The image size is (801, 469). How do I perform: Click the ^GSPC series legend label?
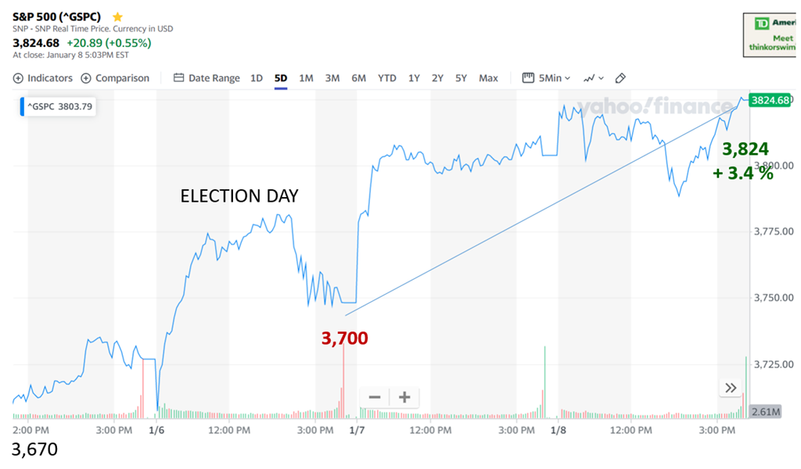[61, 107]
